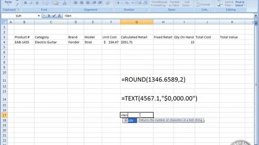The image size is (259, 145).
Task: Open Clipboard dialog launcher
Action: coord(19,10)
